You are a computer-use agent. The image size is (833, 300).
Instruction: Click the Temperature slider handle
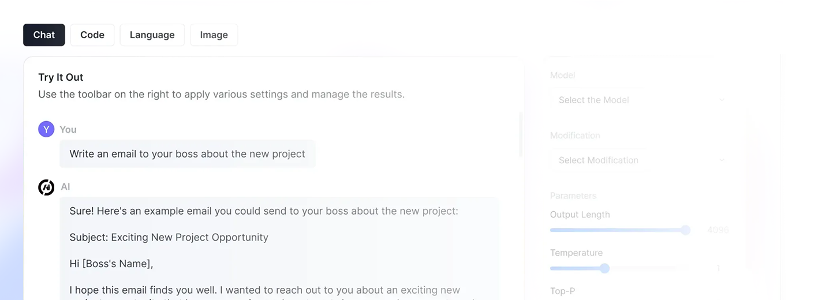tap(604, 268)
